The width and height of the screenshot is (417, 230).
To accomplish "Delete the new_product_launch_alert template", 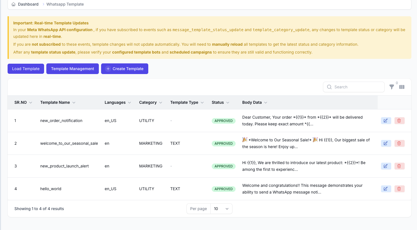I will (x=399, y=166).
